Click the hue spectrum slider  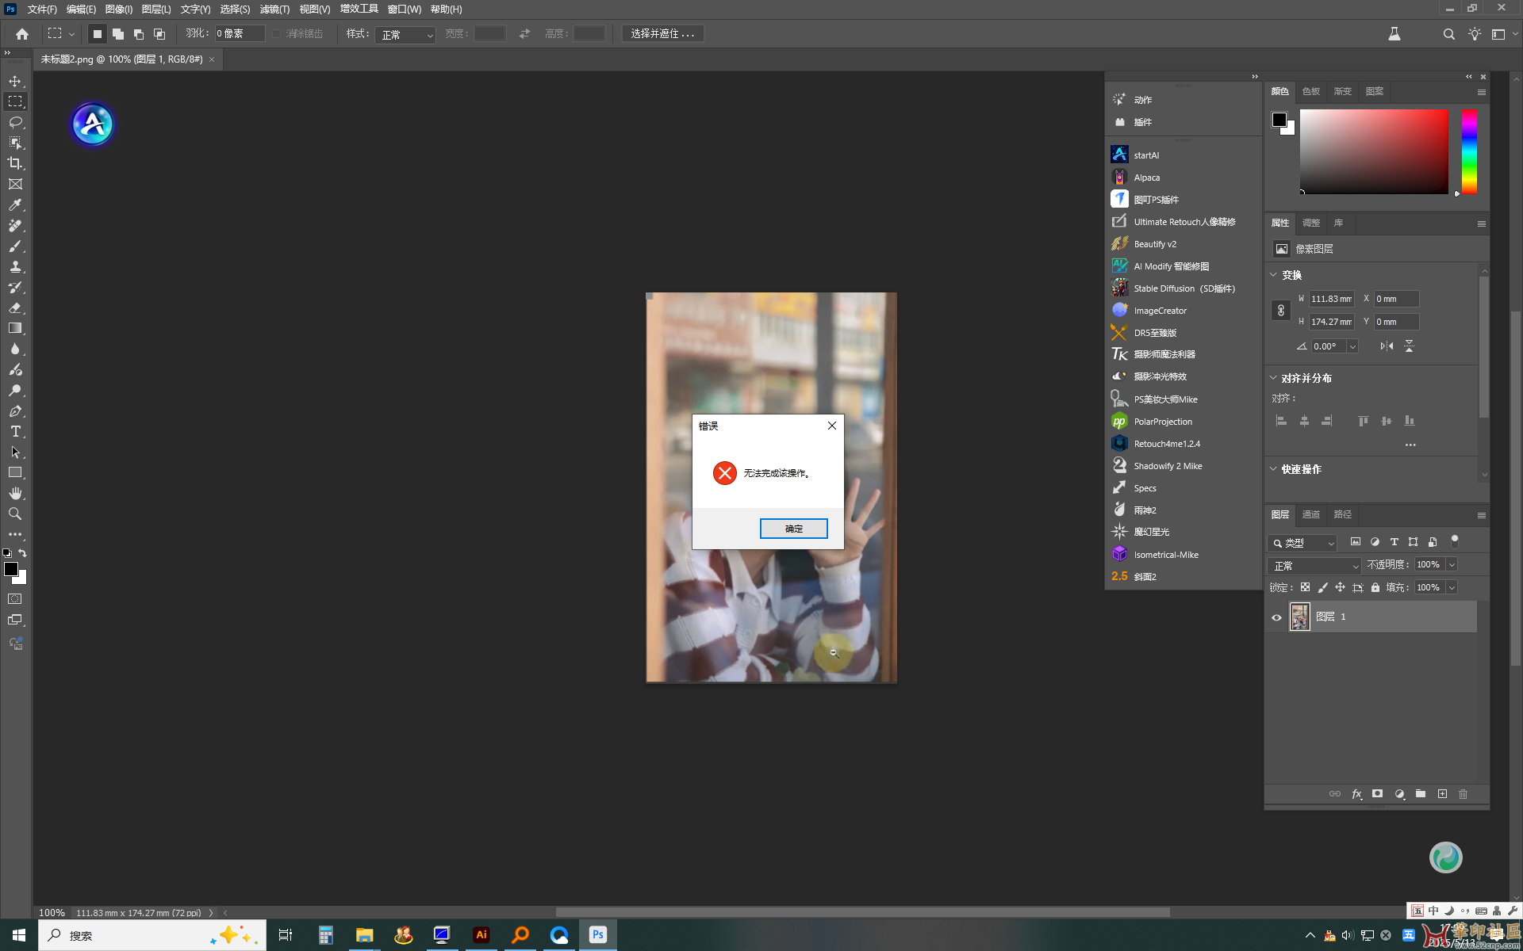(x=1469, y=151)
